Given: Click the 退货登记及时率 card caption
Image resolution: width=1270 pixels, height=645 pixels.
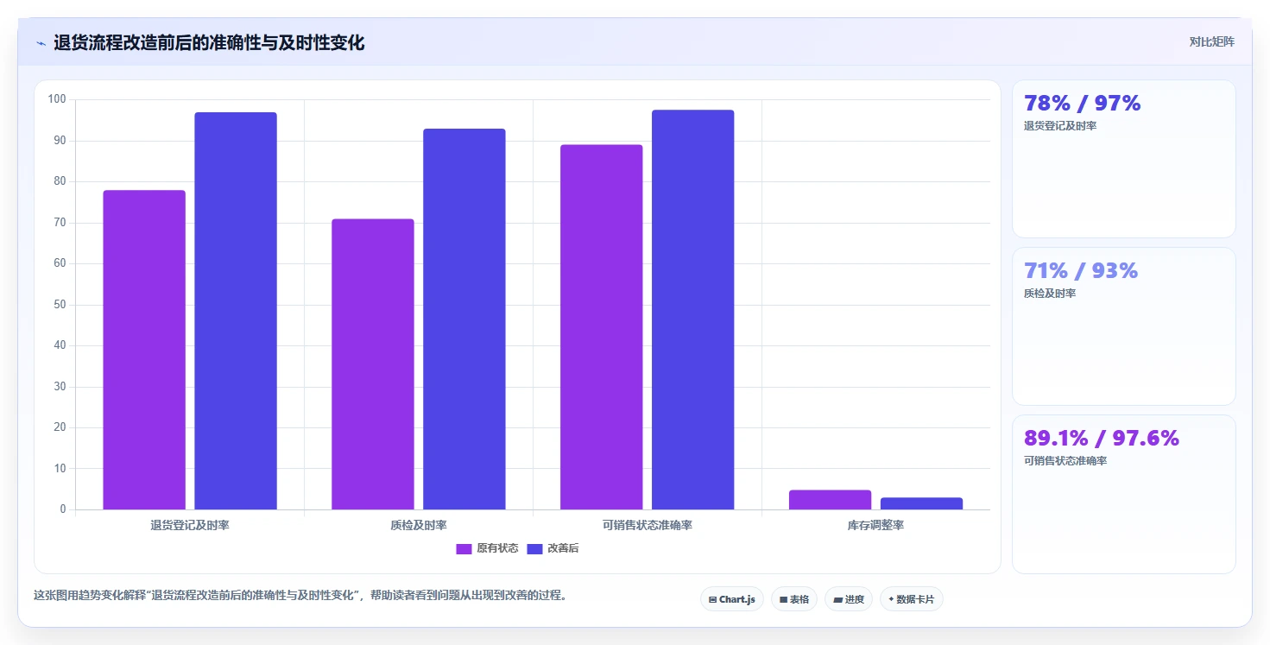Looking at the screenshot, I should pyautogui.click(x=1060, y=126).
